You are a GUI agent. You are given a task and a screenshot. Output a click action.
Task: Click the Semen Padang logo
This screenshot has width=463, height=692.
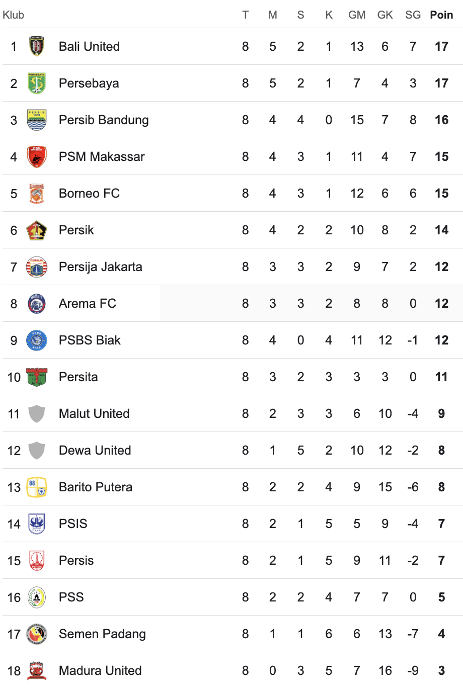click(37, 634)
